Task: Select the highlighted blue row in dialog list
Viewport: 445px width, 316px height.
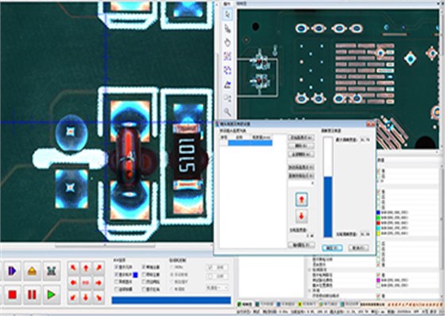Action: pos(250,143)
